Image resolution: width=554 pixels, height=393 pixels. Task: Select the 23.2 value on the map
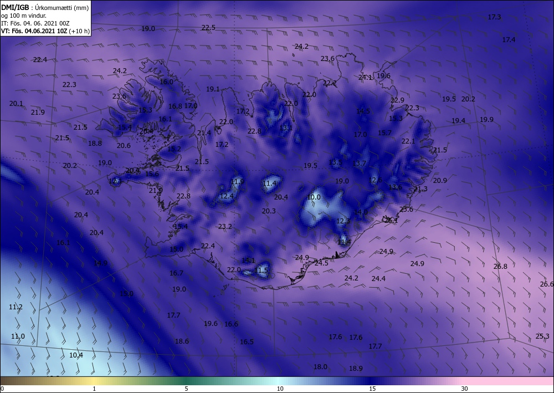(x=225, y=226)
